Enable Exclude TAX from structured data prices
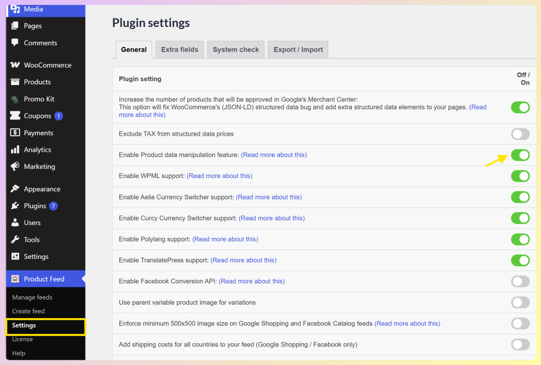 pyautogui.click(x=520, y=134)
